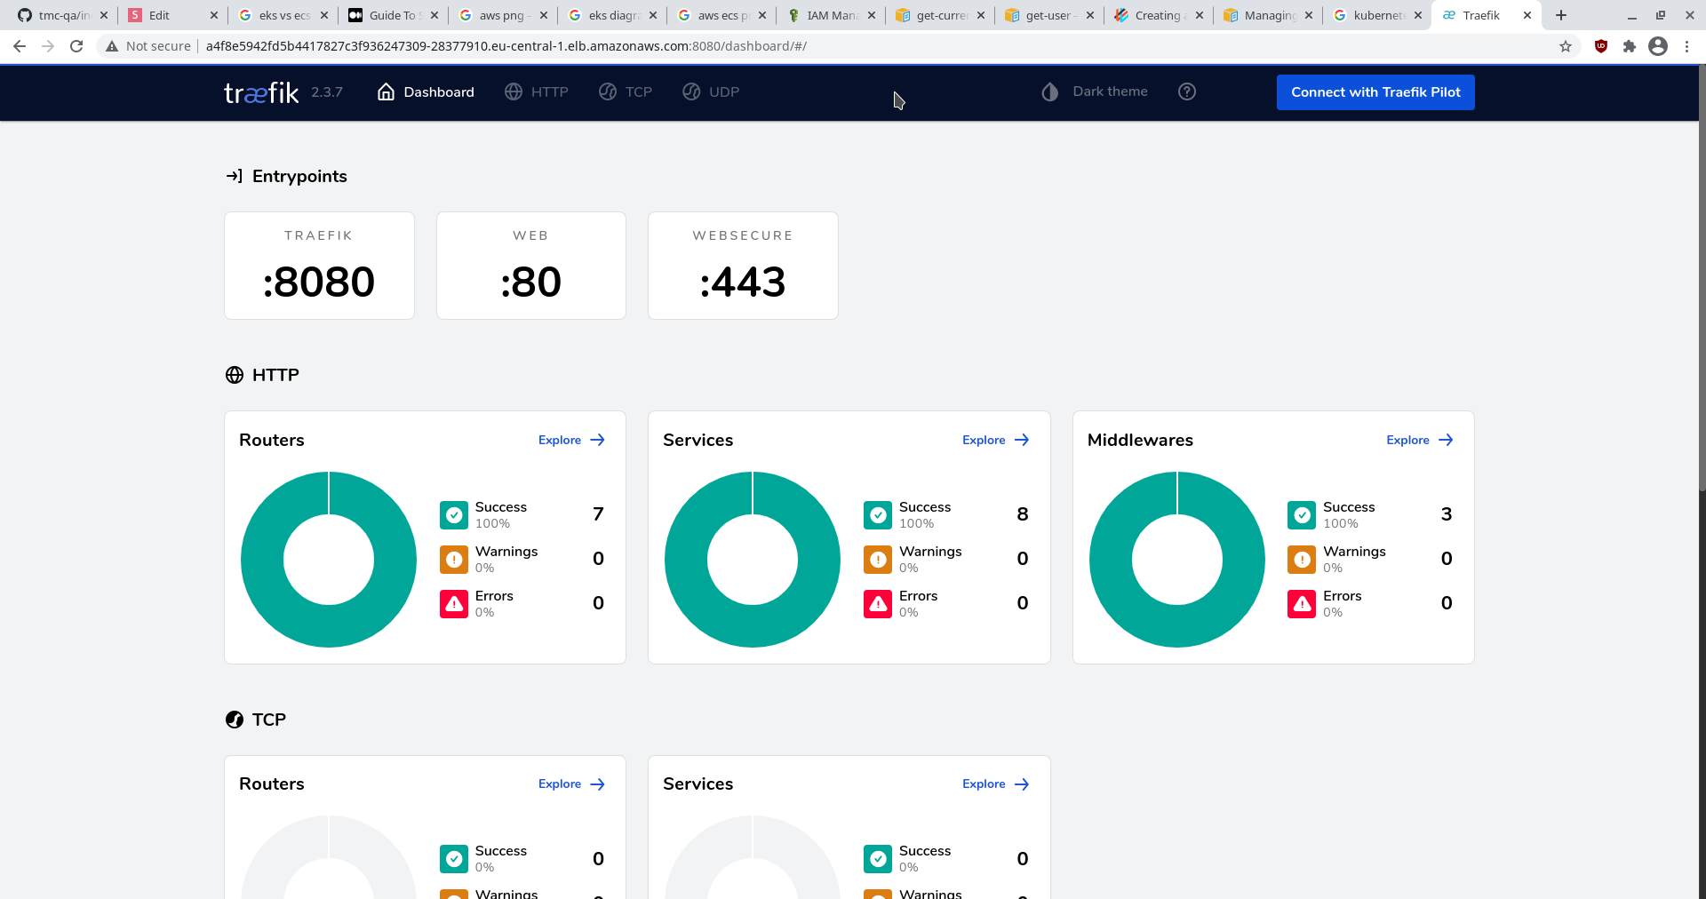1706x899 pixels.
Task: Click the Traefik logo
Action: tap(261, 92)
